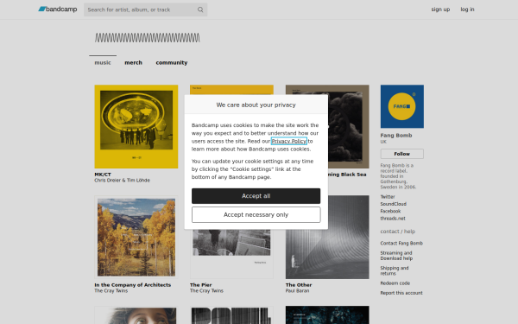The height and width of the screenshot is (324, 518).
Task: Click the search magnifier icon
Action: pos(200,10)
